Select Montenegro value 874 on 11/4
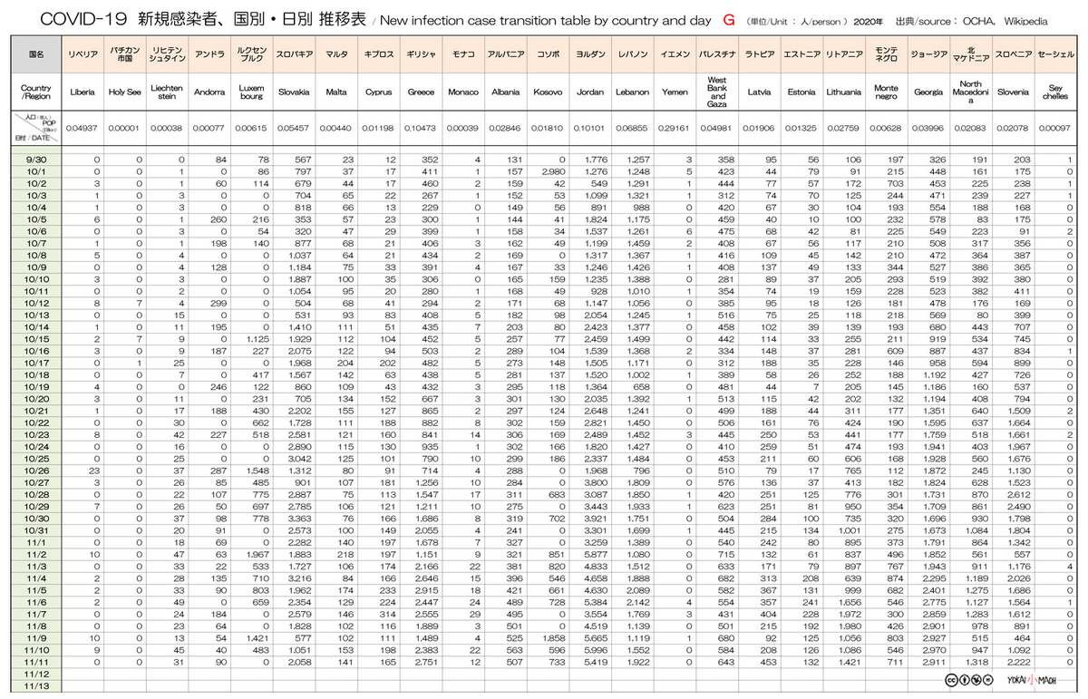The image size is (1088, 699). (894, 578)
